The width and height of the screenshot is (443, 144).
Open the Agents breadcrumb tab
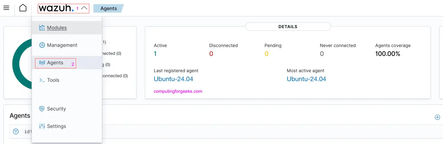click(108, 9)
